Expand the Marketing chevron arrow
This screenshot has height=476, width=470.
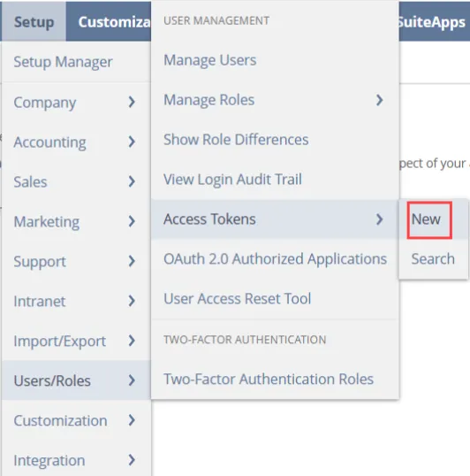pos(132,221)
